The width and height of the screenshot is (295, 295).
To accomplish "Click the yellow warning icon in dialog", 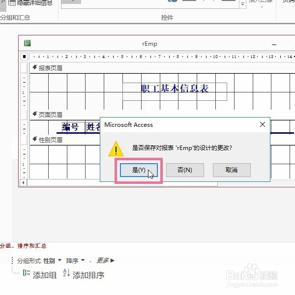I will click(x=116, y=149).
